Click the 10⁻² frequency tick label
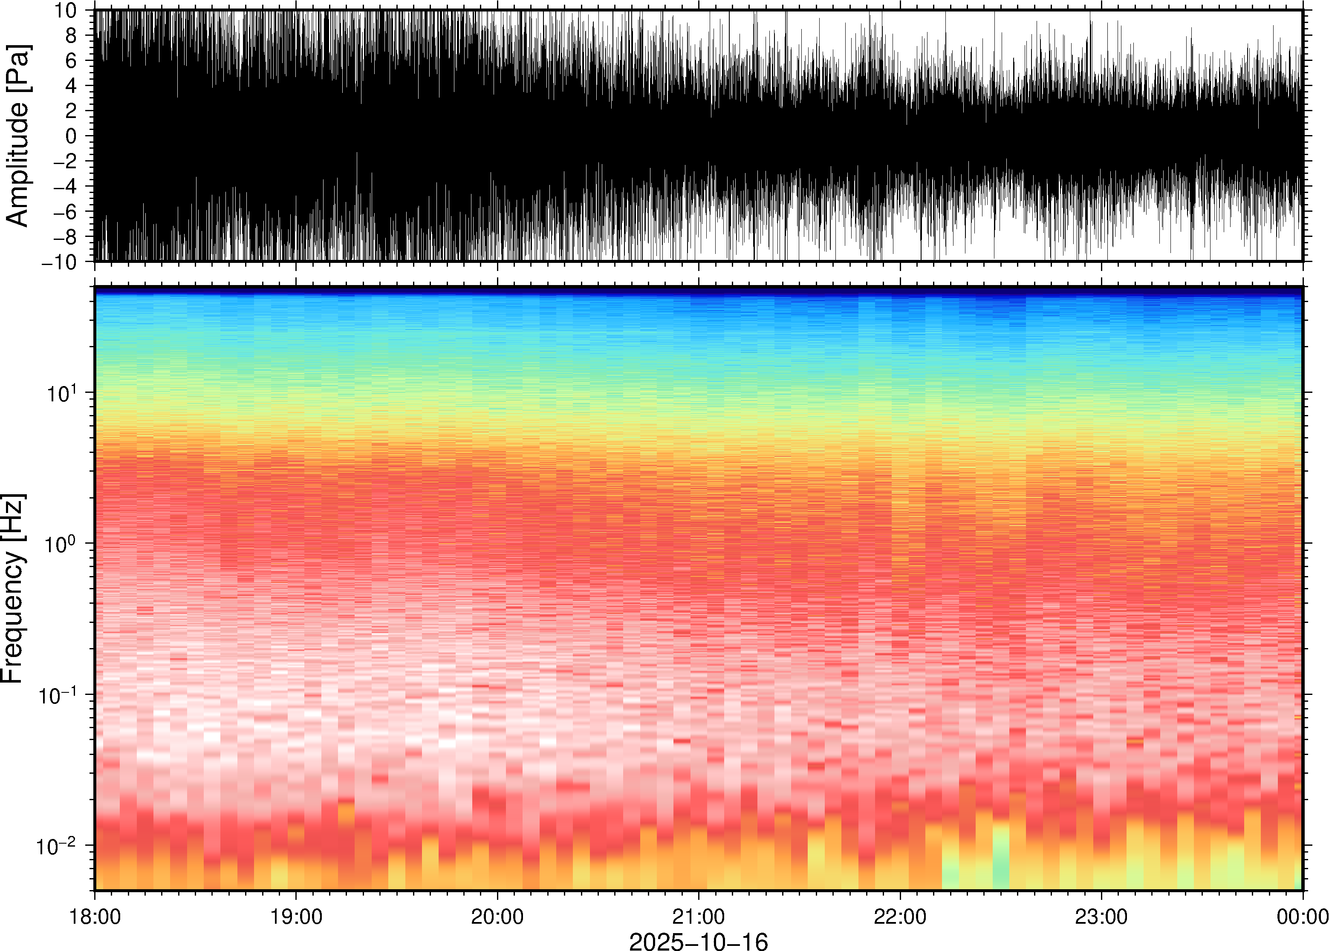 coord(56,847)
